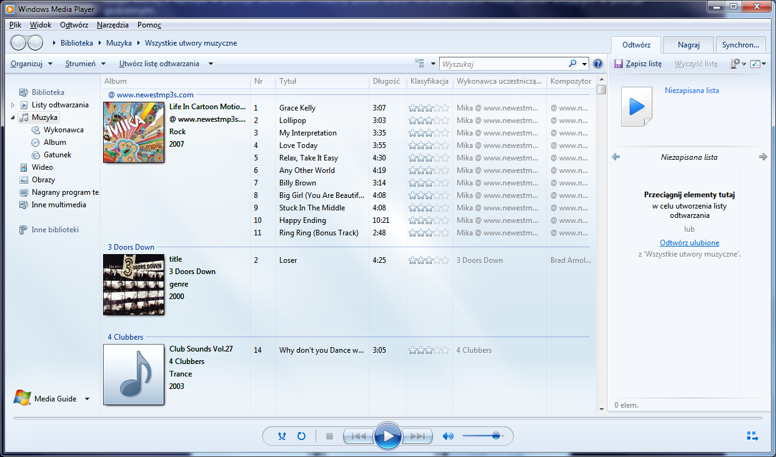Screen dimensions: 776x457
Task: Open the Odtwórz menu in menu bar
Action: point(74,25)
